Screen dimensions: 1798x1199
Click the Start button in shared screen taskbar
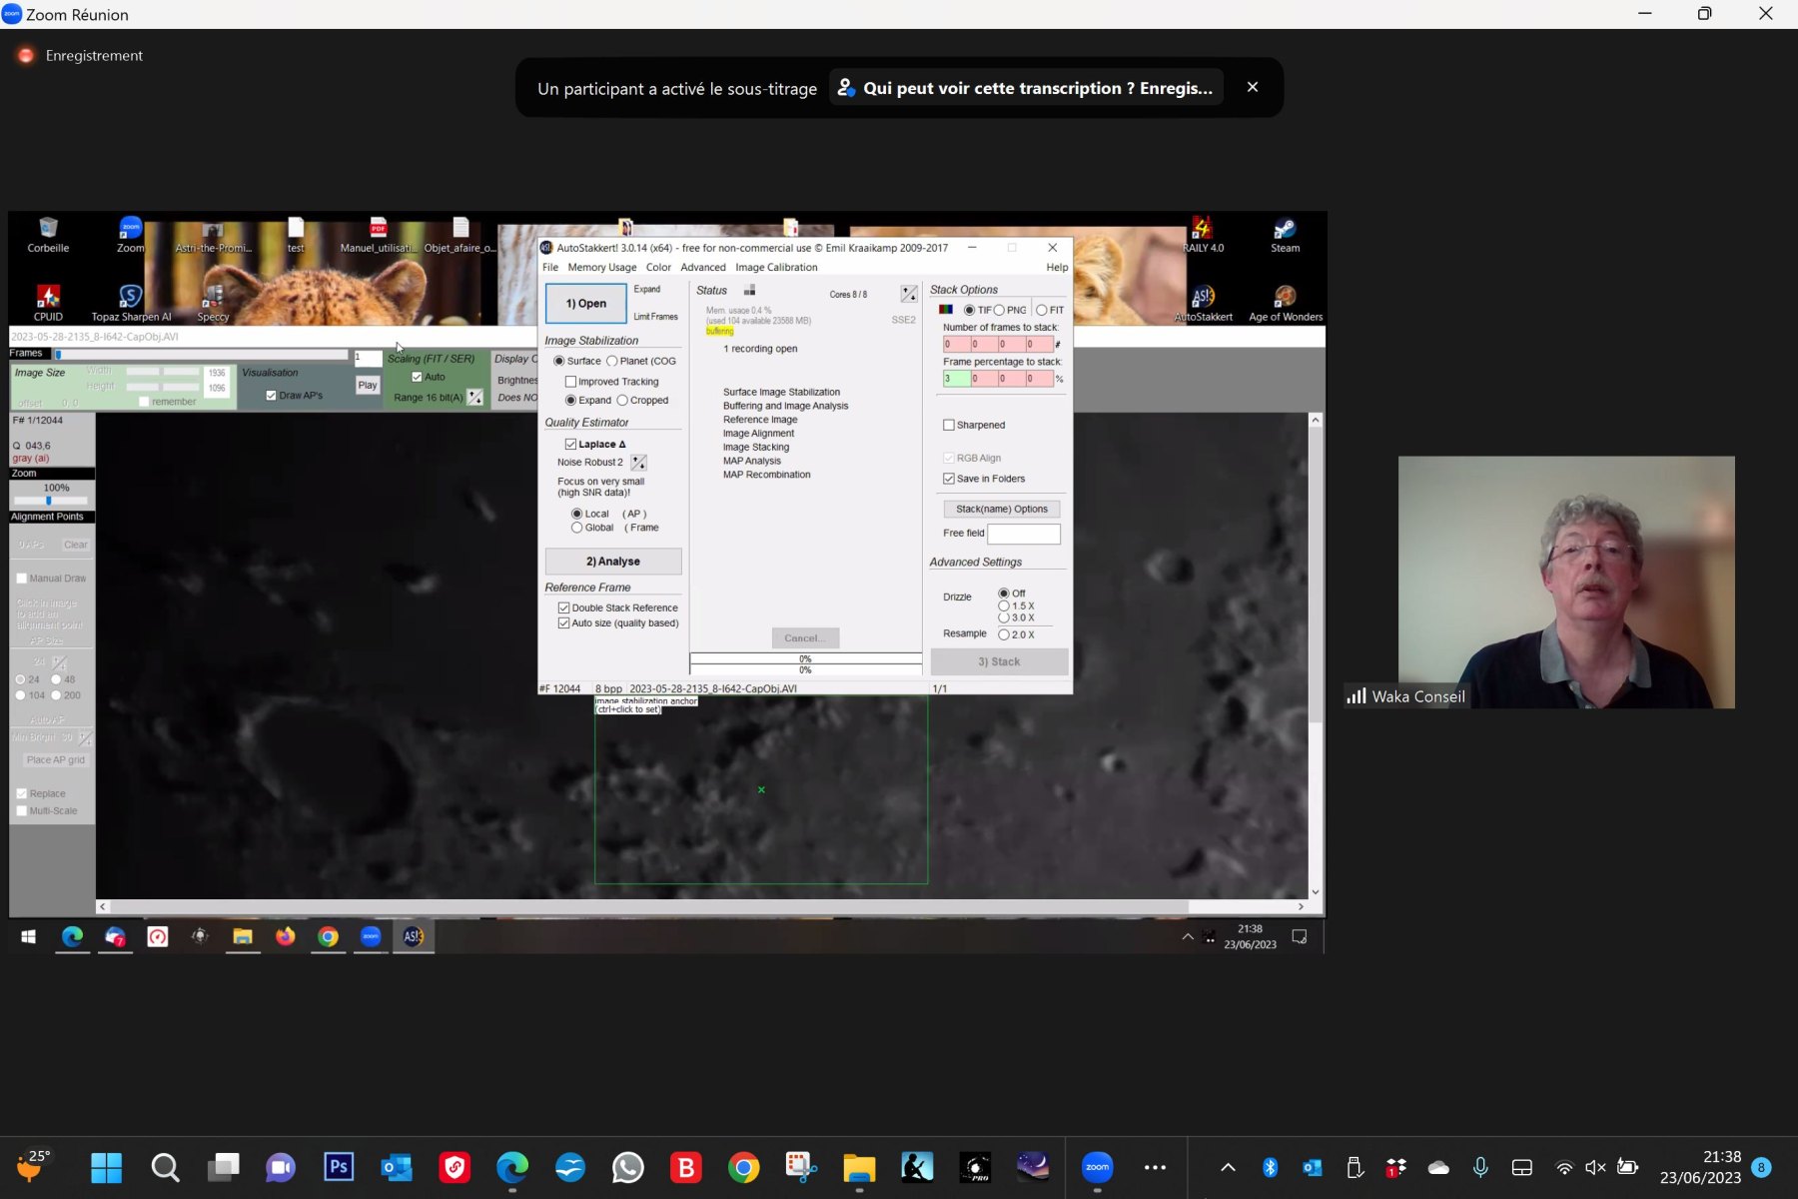pos(29,936)
